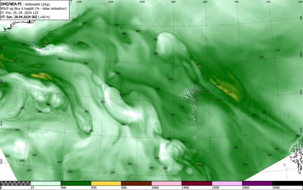Viewport: 303px width, 190px height.
Task: Click the 345 map value
Action: 117,25
